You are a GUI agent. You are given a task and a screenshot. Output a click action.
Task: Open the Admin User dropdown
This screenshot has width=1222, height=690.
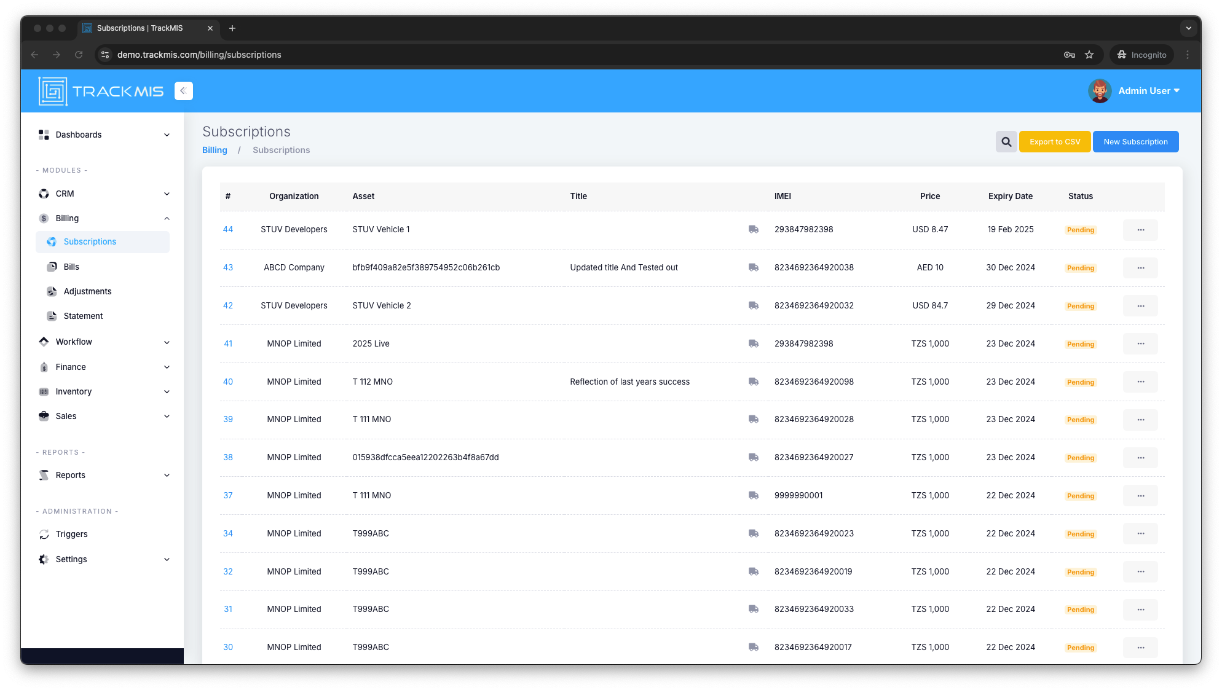[x=1148, y=91]
